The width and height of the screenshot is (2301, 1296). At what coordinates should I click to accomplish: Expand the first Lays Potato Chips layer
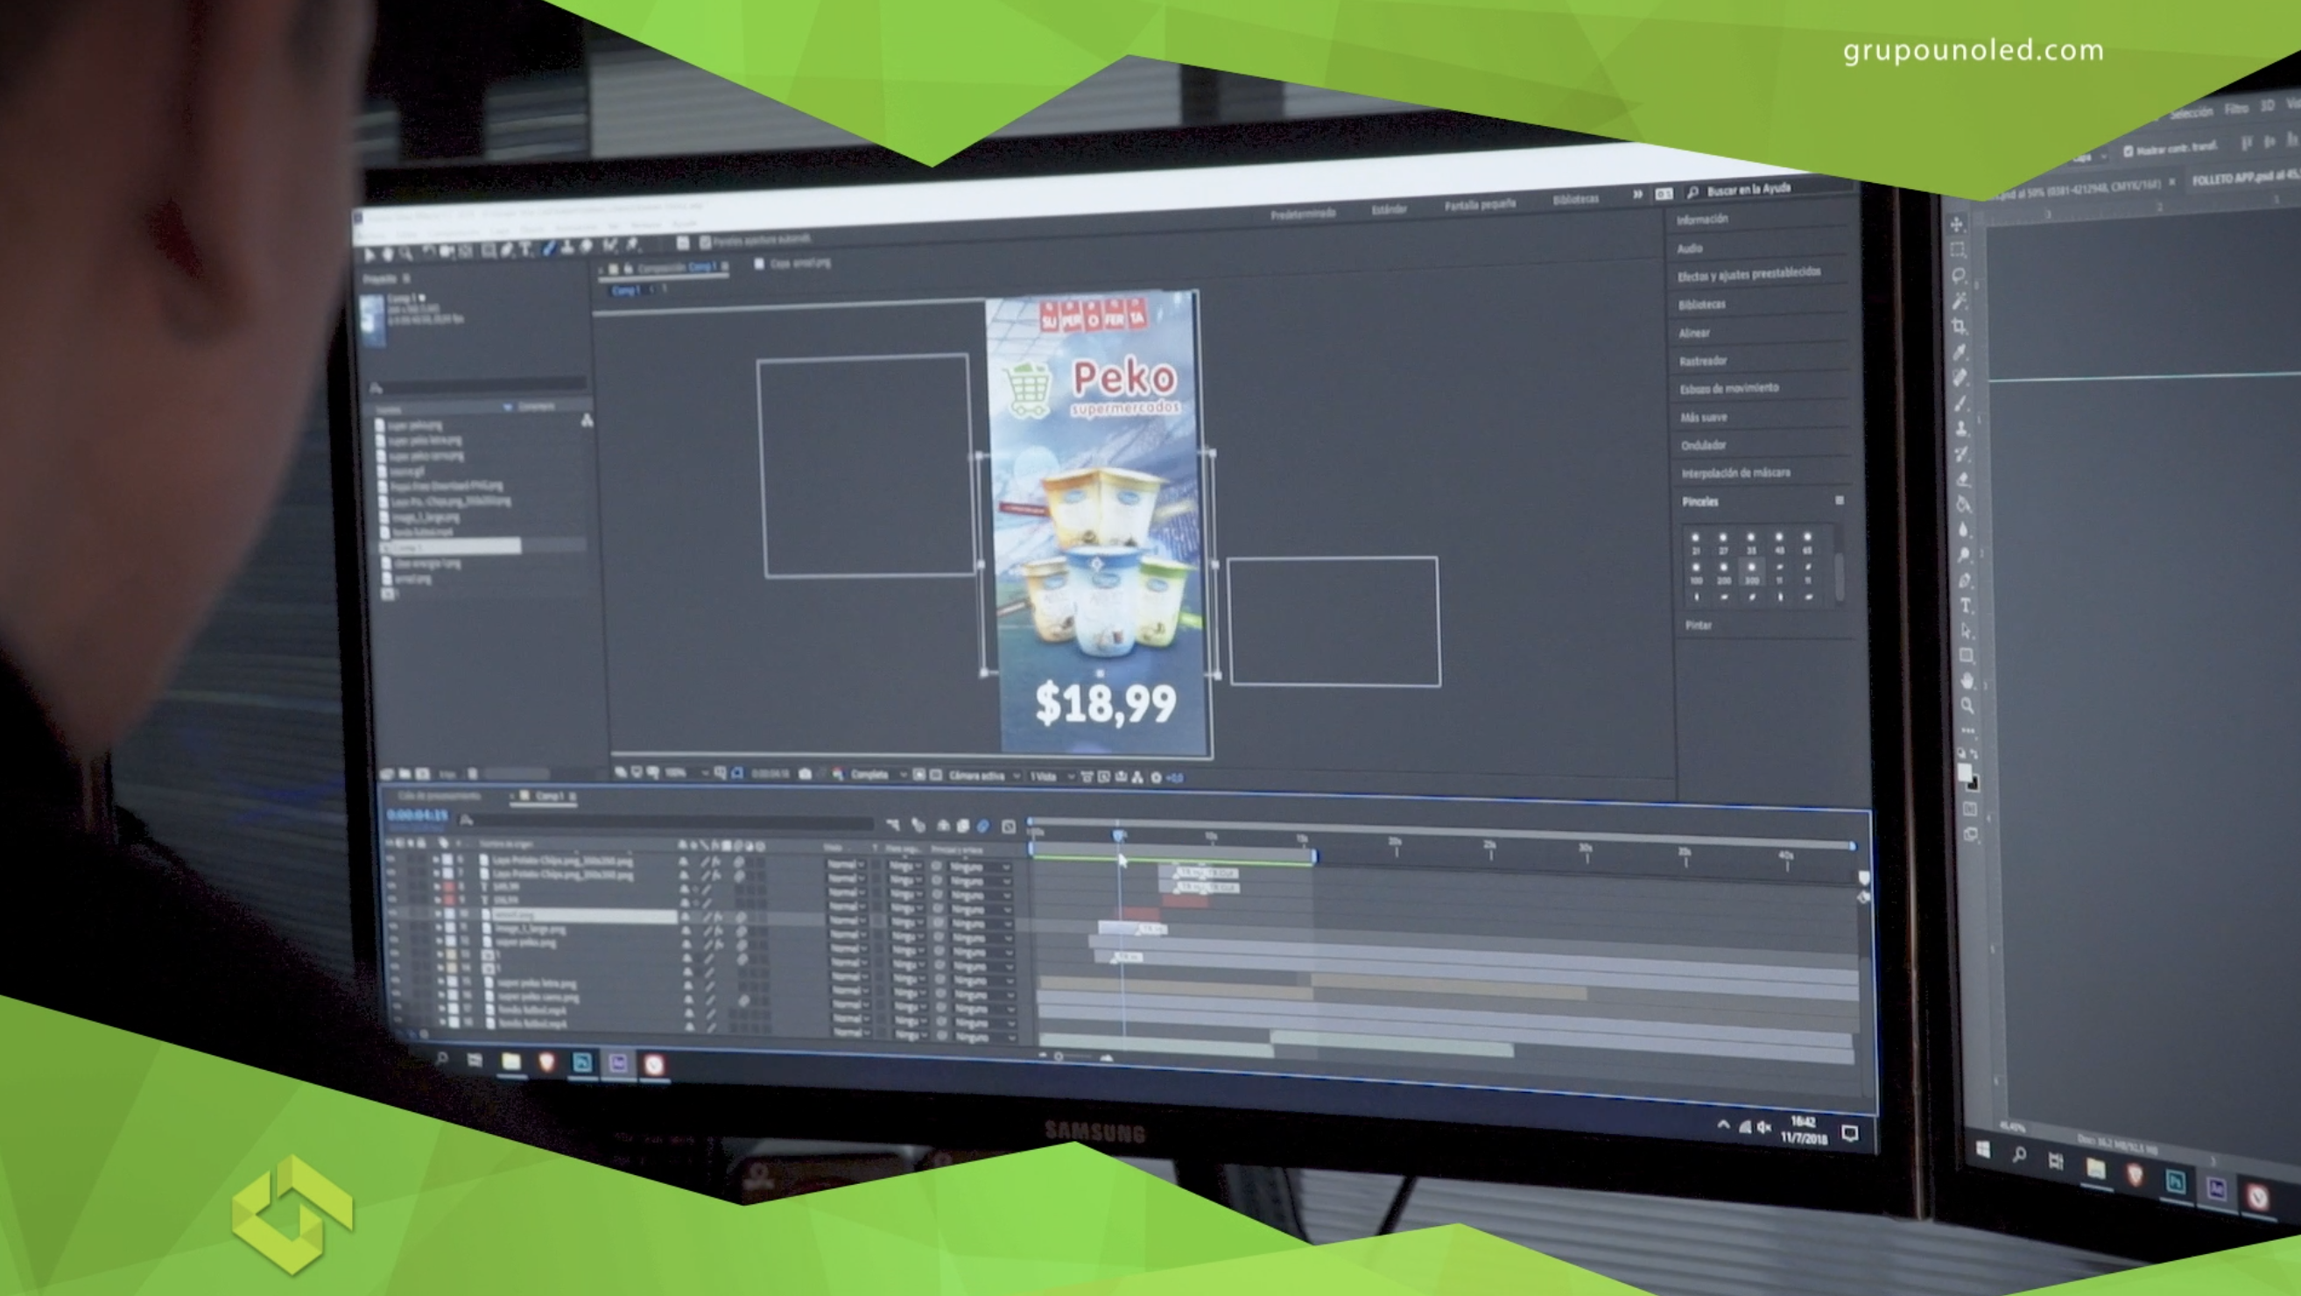point(437,859)
